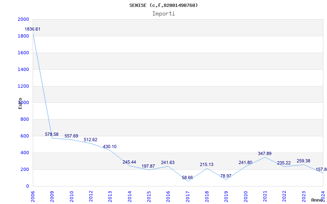
Task: Click the 2009 year axis label
Action: pyautogui.click(x=52, y=197)
